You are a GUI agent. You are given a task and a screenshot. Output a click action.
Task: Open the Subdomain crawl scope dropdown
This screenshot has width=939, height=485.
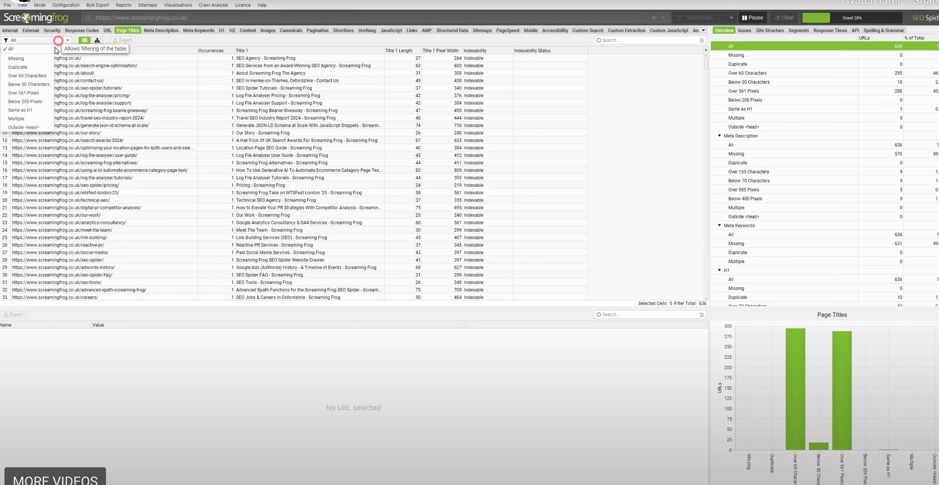point(705,18)
